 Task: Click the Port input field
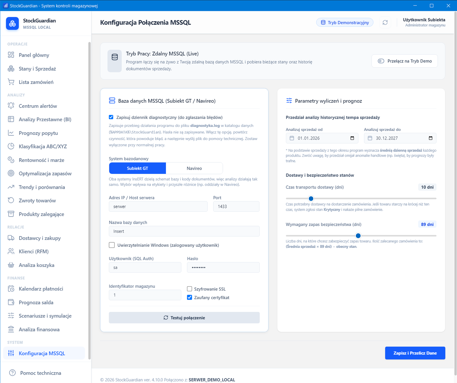(x=236, y=206)
